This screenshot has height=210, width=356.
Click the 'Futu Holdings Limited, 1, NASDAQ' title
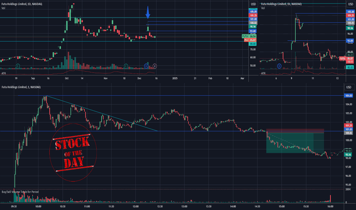tap(21, 87)
